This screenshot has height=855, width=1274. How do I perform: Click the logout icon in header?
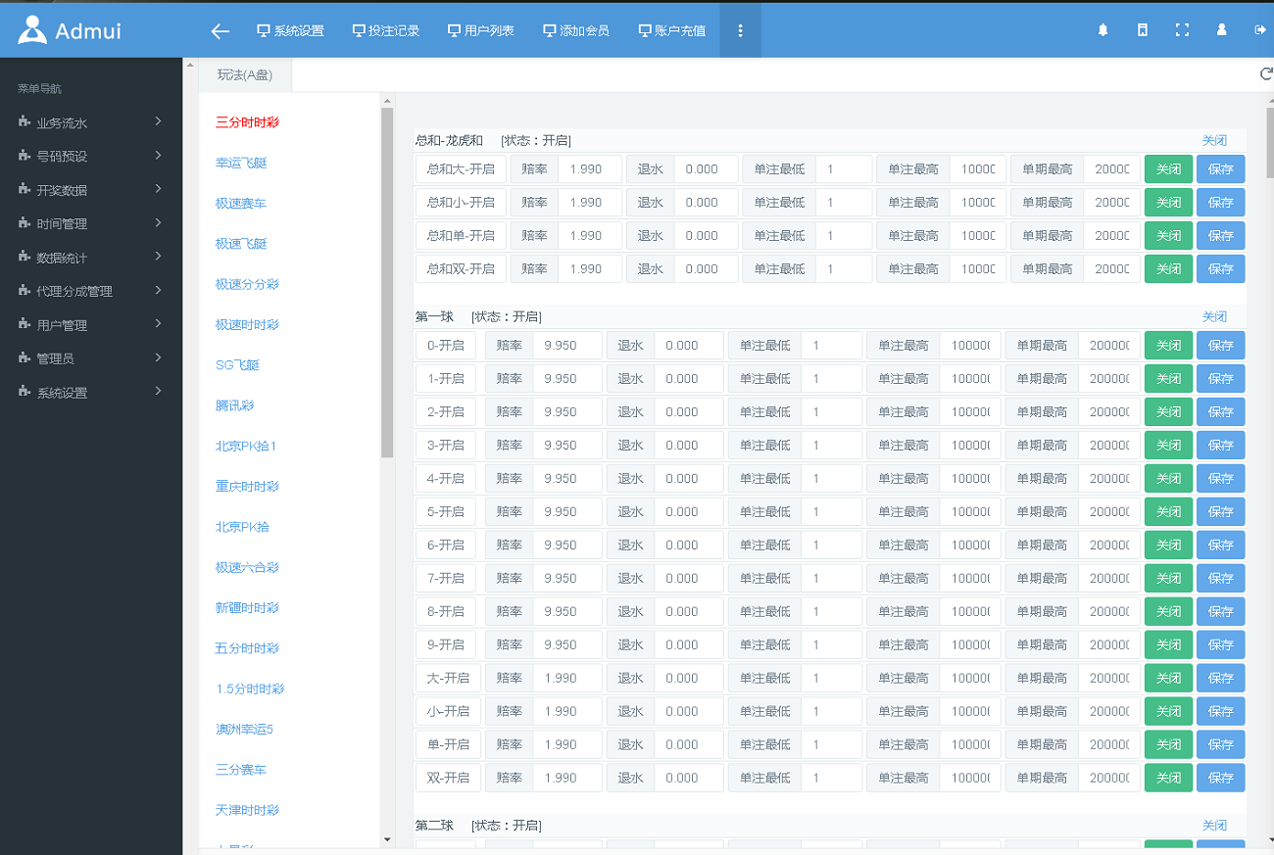(1260, 30)
